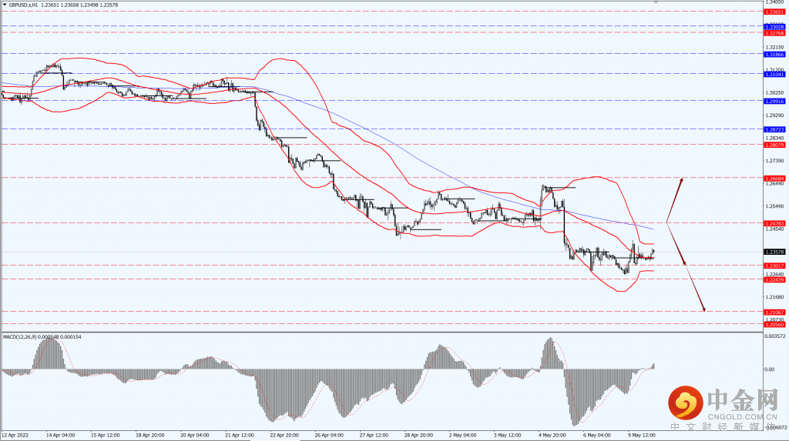Click the 14 Apr 04:00 time label
The width and height of the screenshot is (789, 441).
pos(61,436)
